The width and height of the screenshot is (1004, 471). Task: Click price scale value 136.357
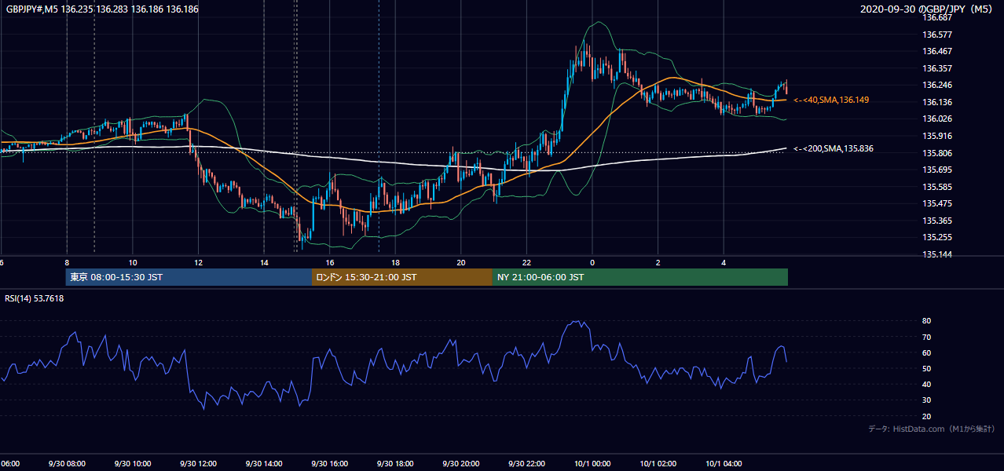coord(936,68)
